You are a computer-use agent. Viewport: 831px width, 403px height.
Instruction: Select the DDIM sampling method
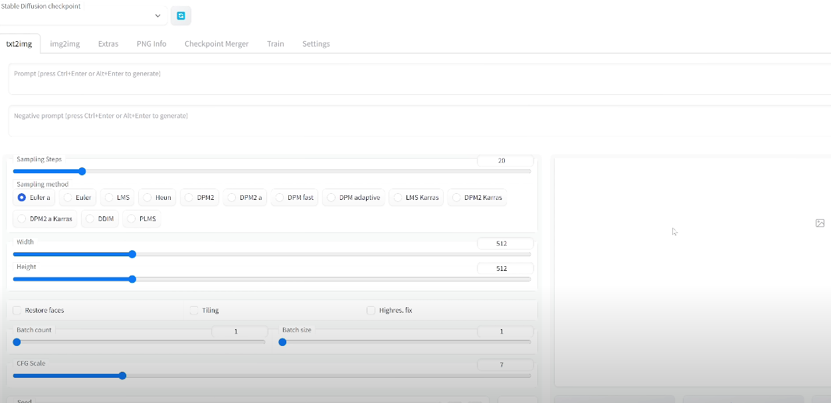point(90,218)
